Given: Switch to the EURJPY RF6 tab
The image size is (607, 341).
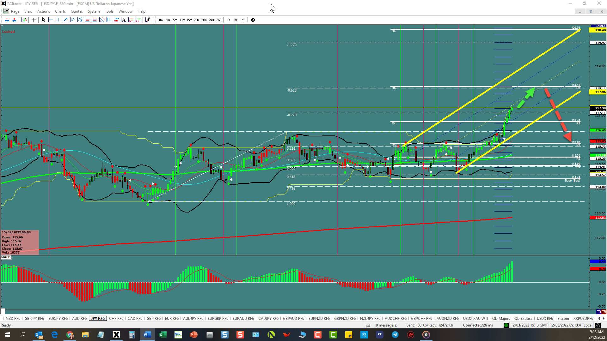Looking at the screenshot, I should pos(58,319).
